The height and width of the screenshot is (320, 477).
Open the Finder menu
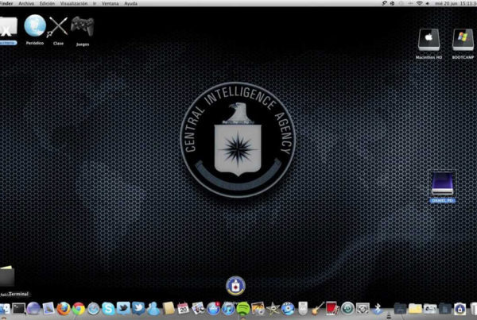coord(6,4)
